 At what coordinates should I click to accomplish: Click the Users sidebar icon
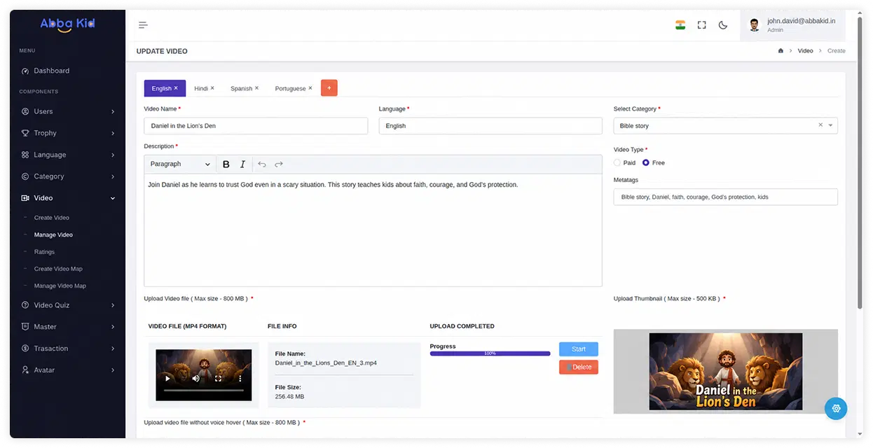coord(26,111)
